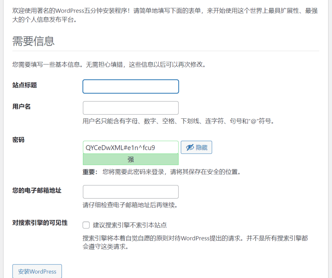Select the password field with QYCeDwXML#e1n^fcu9
Viewport: 332px width, 278px height.
[x=131, y=147]
